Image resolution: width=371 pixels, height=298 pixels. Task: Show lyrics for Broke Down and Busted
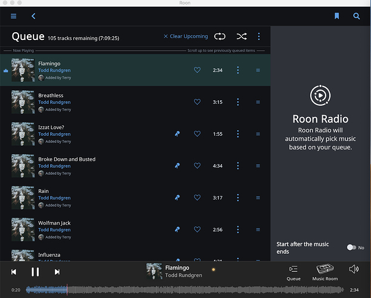(x=177, y=165)
